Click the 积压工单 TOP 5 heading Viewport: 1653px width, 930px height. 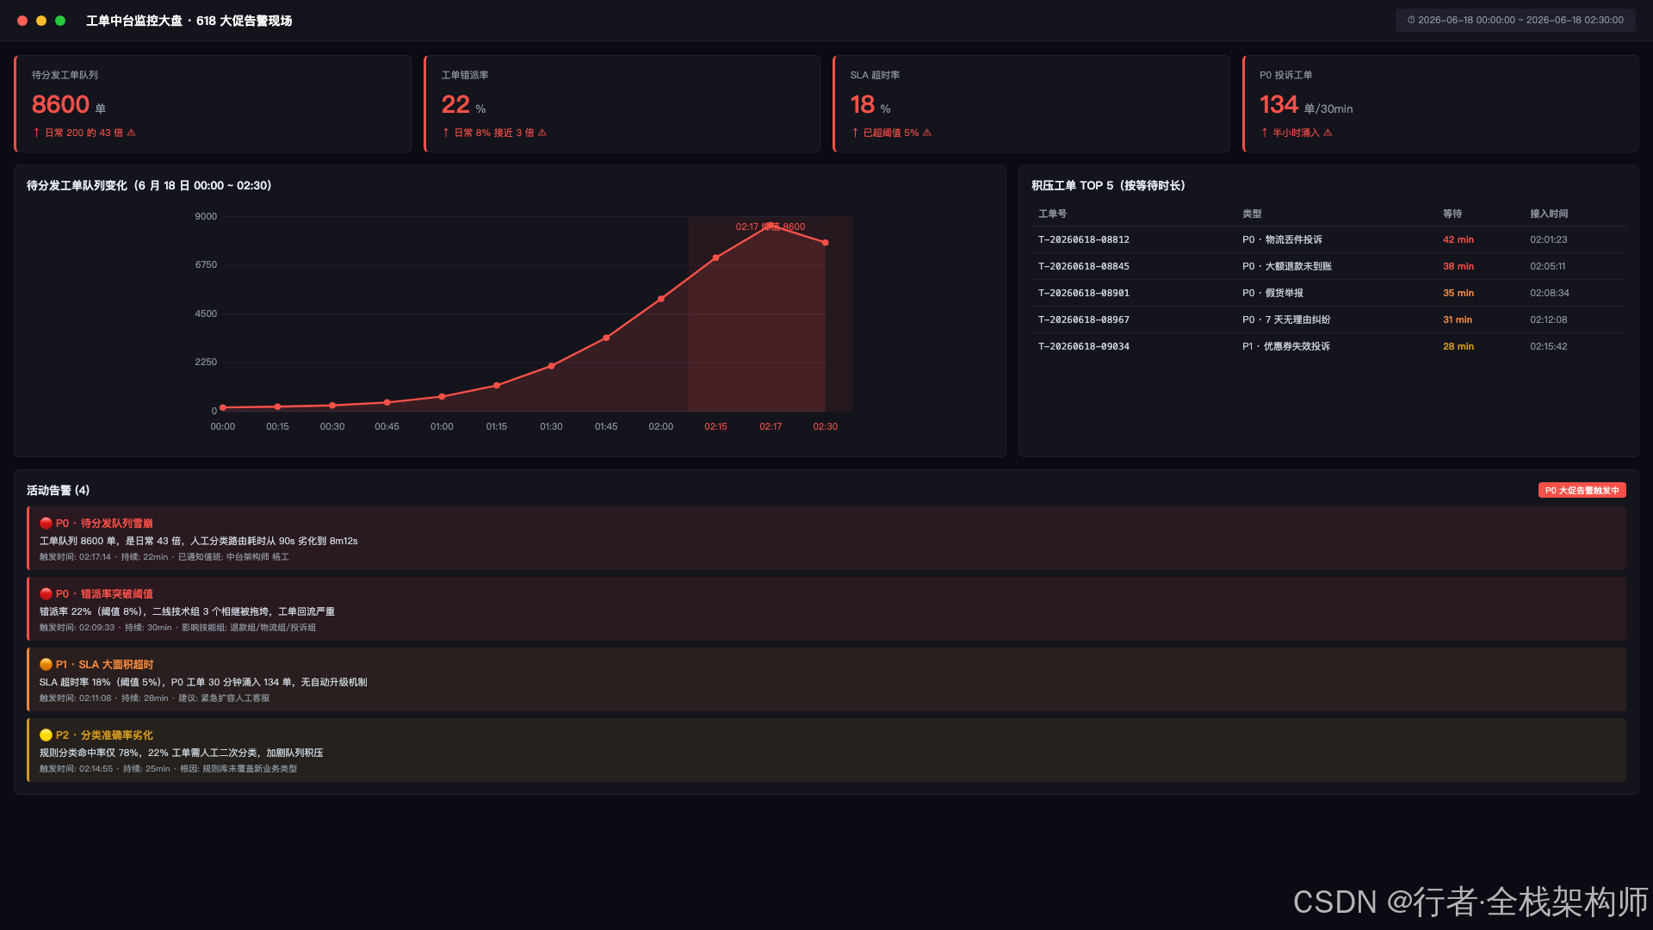pyautogui.click(x=1109, y=186)
